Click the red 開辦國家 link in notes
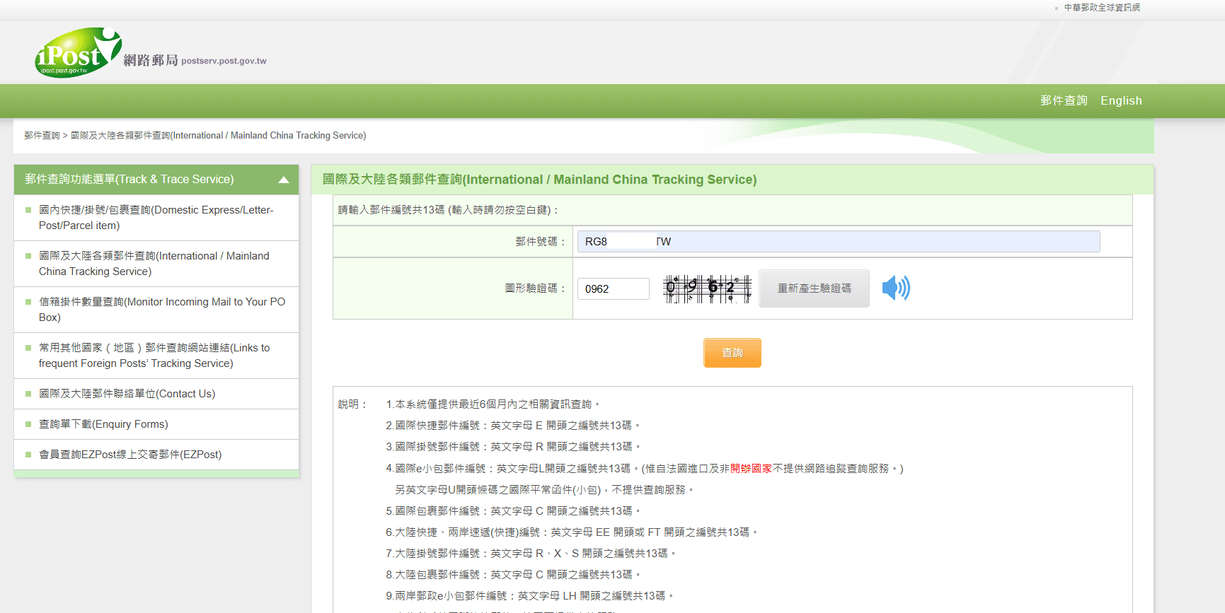Screen dimensions: 1225x613 [751, 469]
